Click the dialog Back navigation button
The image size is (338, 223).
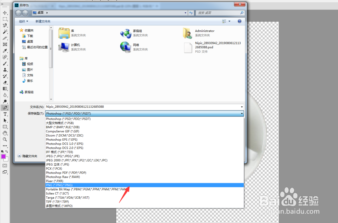(x=18, y=13)
